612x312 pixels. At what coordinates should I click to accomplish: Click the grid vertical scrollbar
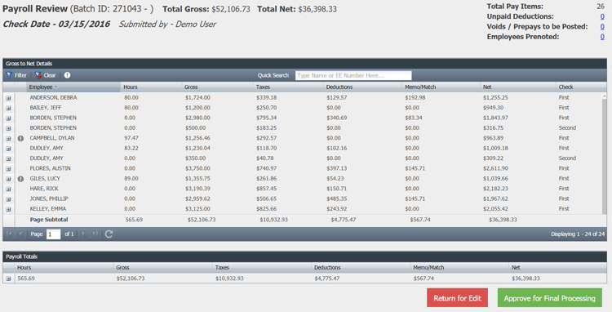click(605, 154)
